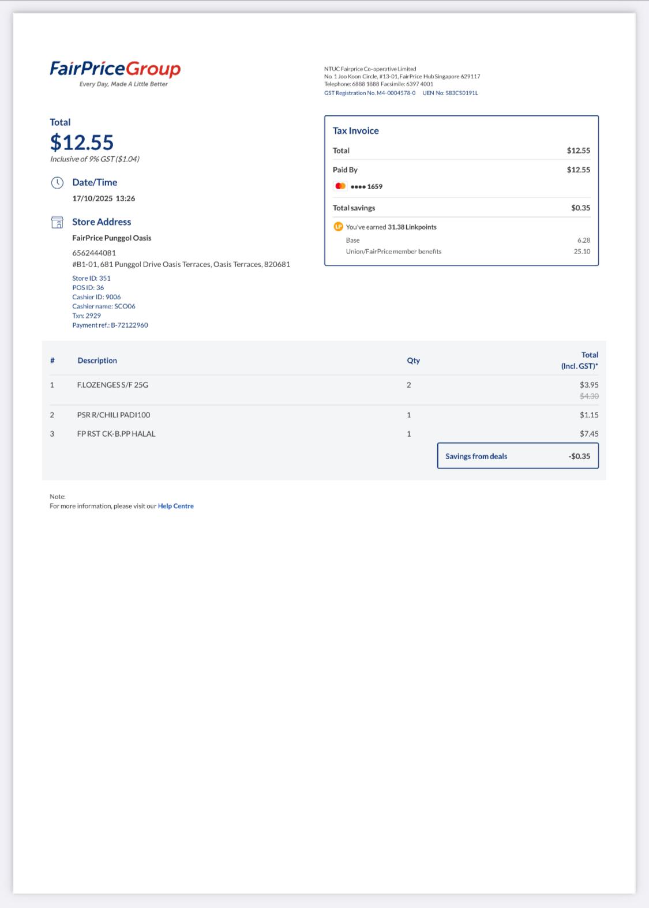Click the UEN No: S83CS0191L text
Screen dimensions: 649x908
(451, 93)
